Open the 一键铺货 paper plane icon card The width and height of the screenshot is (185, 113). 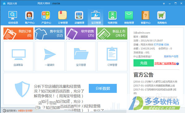coord(50,56)
